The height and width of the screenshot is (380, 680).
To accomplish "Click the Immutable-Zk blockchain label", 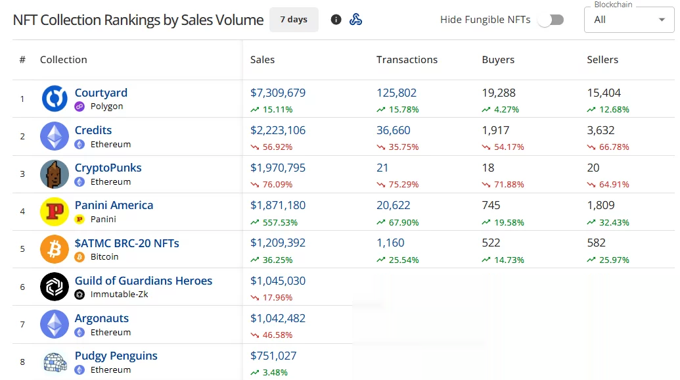I will pyautogui.click(x=120, y=294).
